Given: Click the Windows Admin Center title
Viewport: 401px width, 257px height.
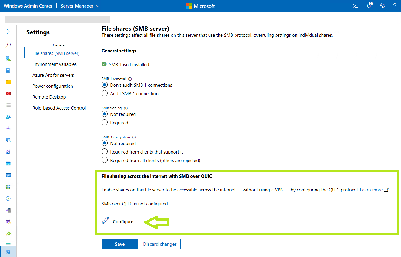Looking at the screenshot, I should [28, 6].
